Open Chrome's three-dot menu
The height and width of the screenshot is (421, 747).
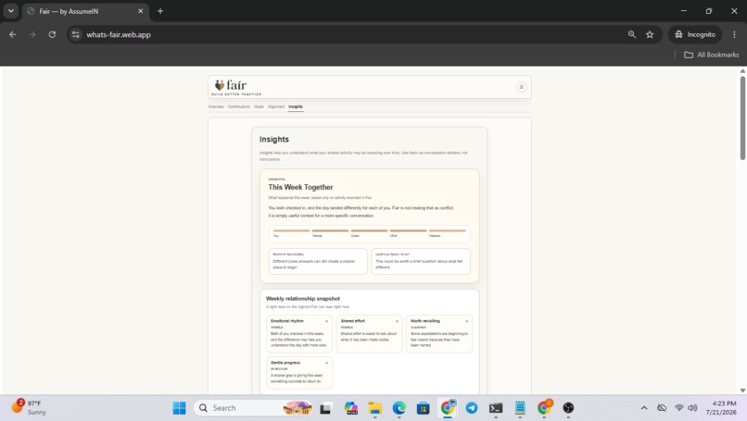pyautogui.click(x=734, y=34)
